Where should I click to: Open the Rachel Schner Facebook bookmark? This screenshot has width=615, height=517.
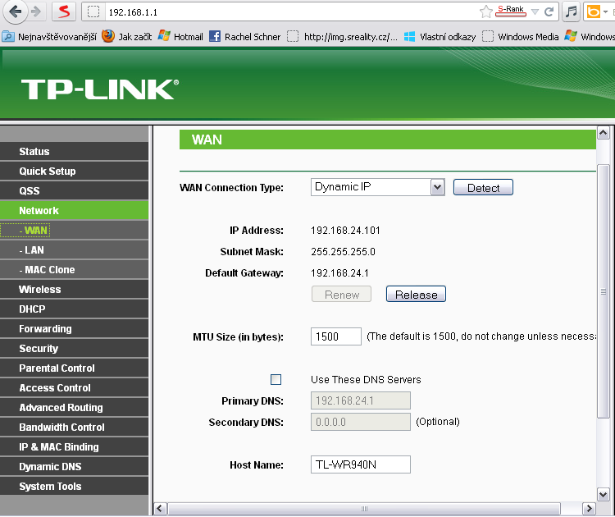point(244,37)
